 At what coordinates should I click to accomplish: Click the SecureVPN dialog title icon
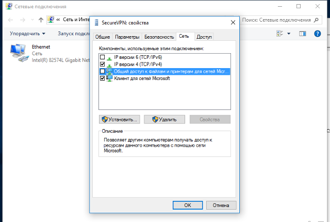tap(96, 23)
